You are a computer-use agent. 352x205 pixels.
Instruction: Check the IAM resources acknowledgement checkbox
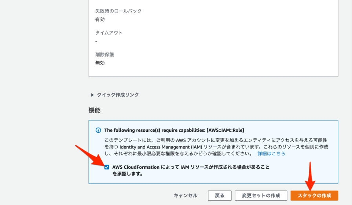[107, 167]
